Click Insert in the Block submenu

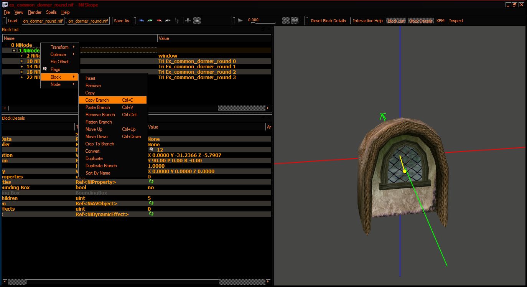pos(113,78)
